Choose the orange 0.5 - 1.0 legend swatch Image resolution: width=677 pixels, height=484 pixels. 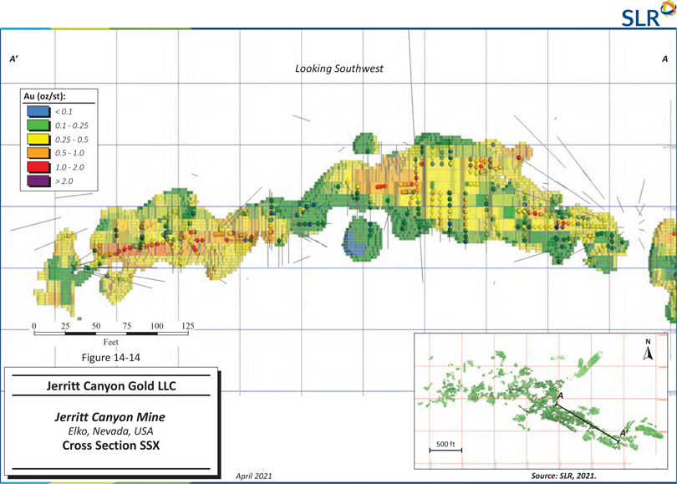pyautogui.click(x=38, y=153)
